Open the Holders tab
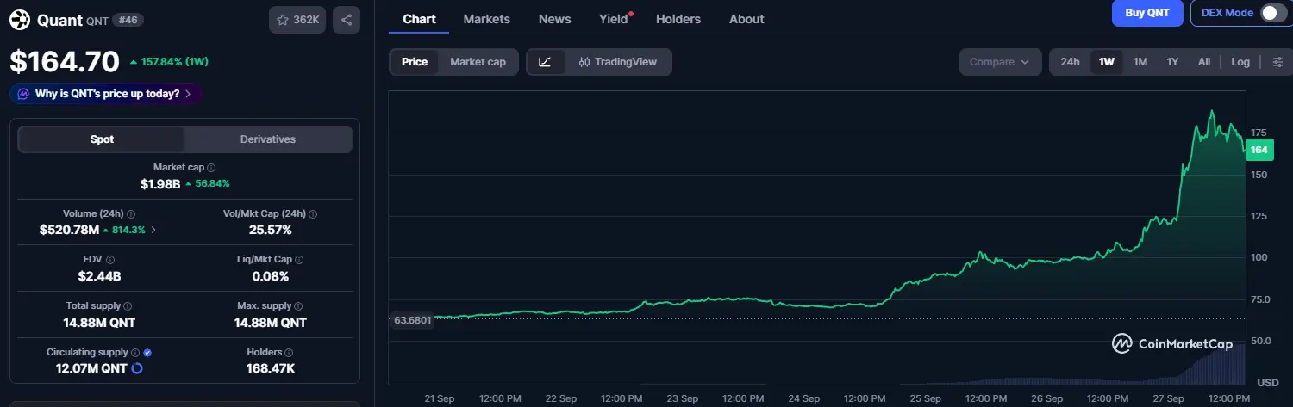The height and width of the screenshot is (407, 1293). pyautogui.click(x=678, y=19)
